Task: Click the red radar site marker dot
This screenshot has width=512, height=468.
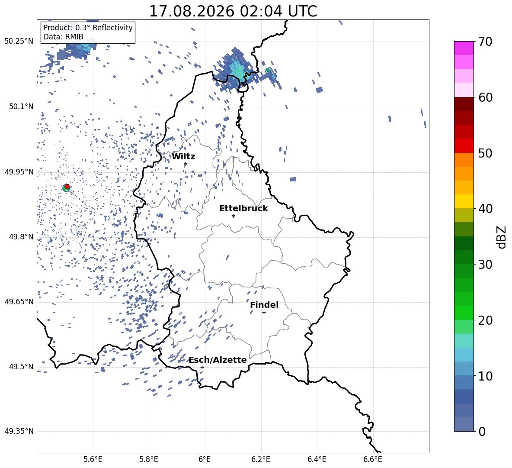Action: pos(67,187)
